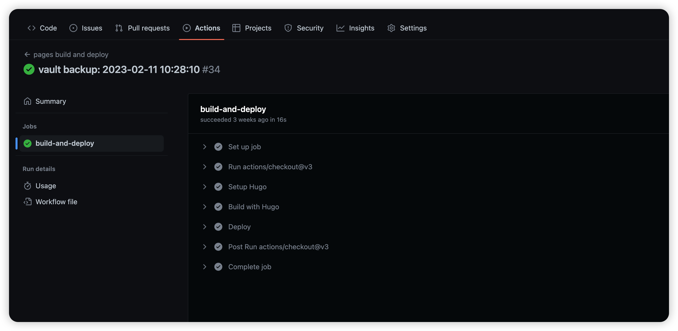The height and width of the screenshot is (331, 678).
Task: Expand the Set up job step
Action: 205,147
